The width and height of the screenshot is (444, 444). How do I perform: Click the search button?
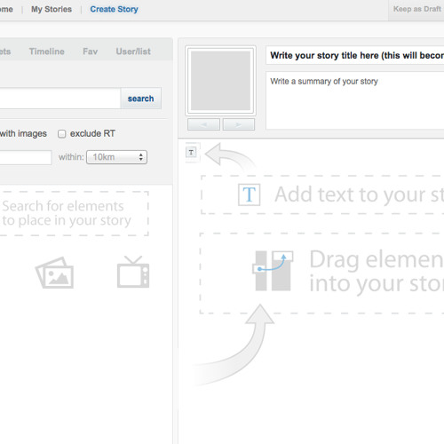click(141, 99)
